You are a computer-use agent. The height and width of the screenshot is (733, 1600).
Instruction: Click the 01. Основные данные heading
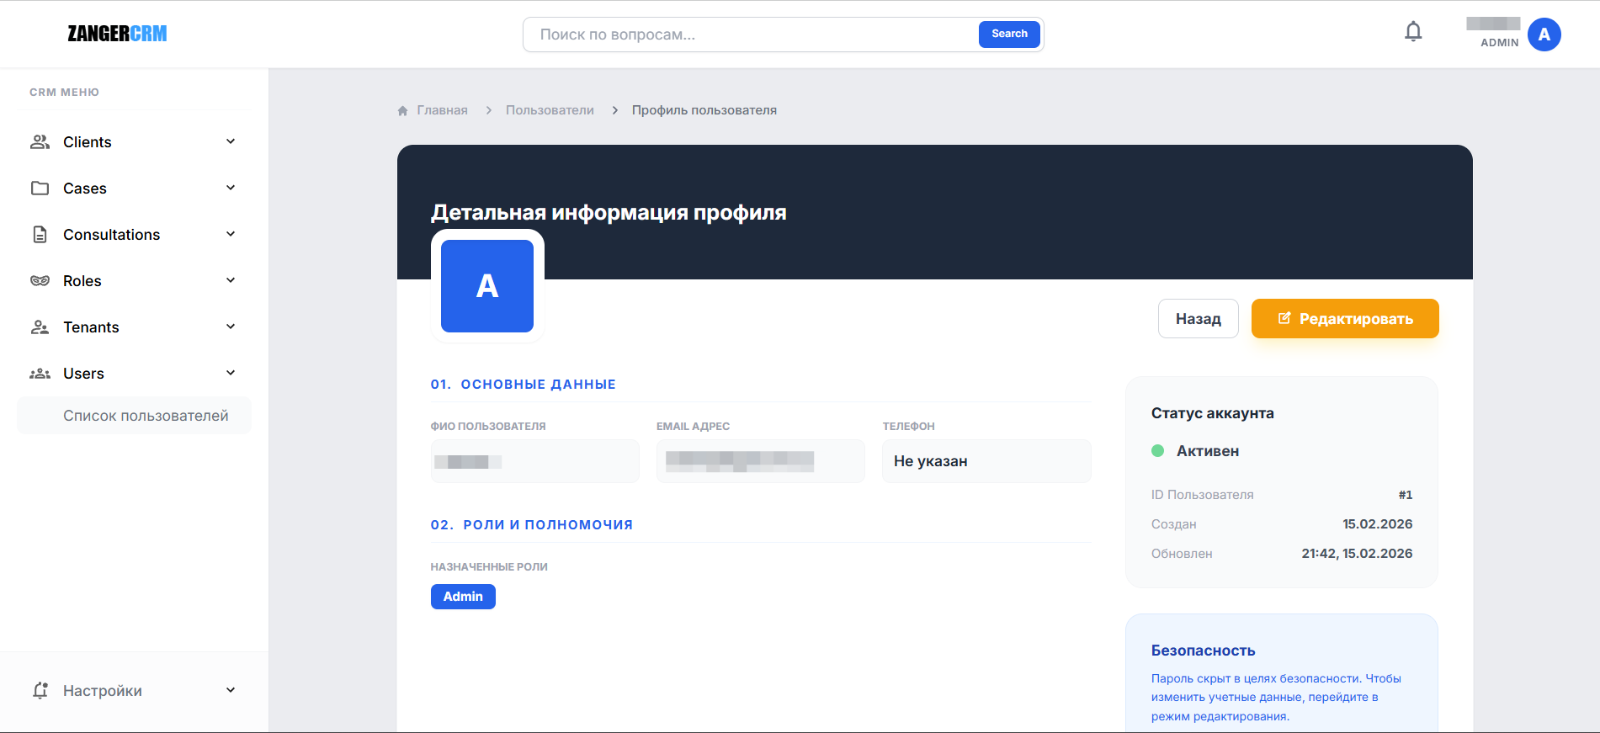click(523, 385)
